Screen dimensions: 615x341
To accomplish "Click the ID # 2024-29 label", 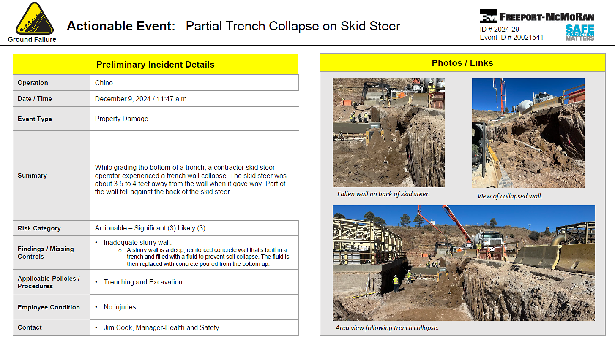I will pos(499,30).
